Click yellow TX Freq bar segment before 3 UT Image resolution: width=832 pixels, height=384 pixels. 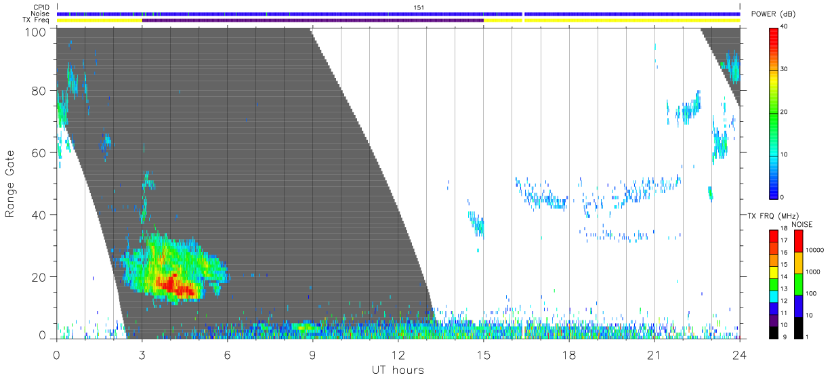point(100,20)
